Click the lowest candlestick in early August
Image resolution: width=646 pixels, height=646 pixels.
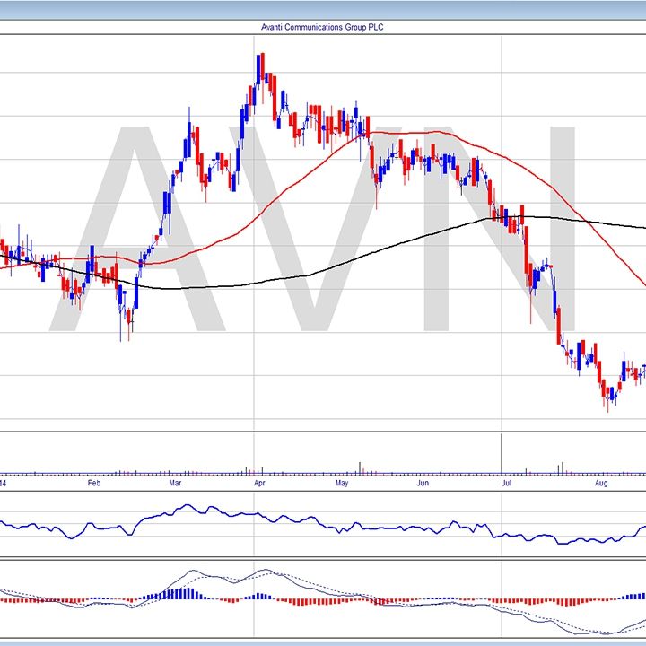click(x=608, y=393)
